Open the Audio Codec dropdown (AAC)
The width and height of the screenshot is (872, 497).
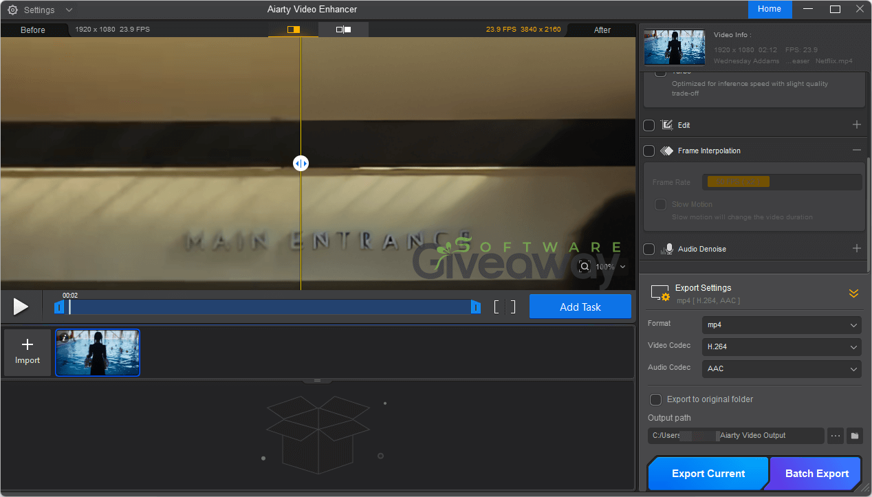[x=782, y=369]
